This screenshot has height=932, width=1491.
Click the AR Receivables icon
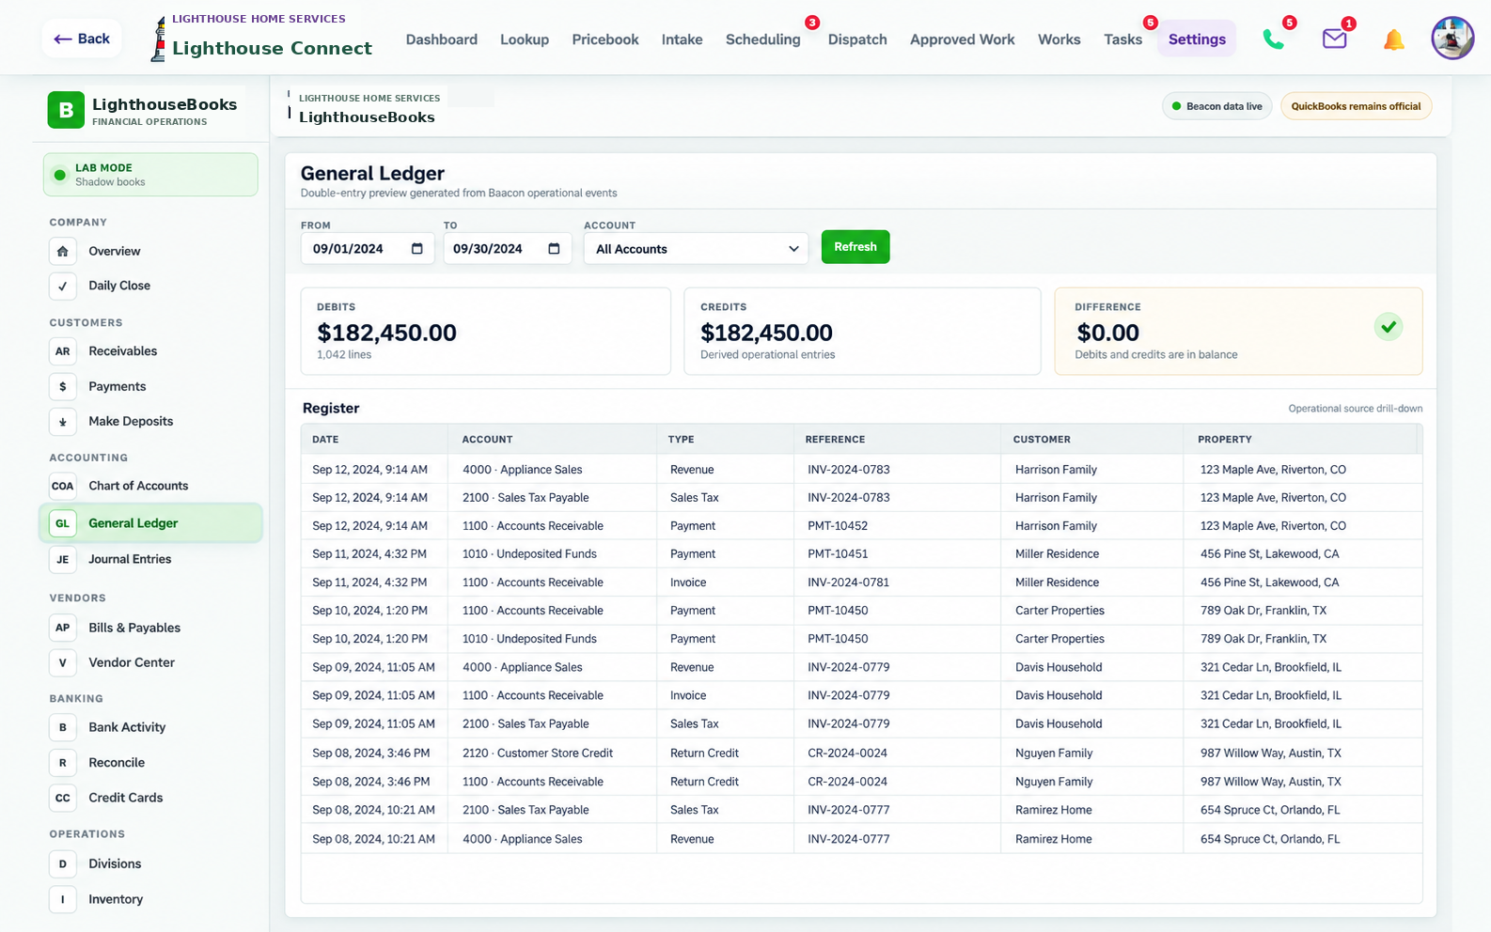(63, 351)
